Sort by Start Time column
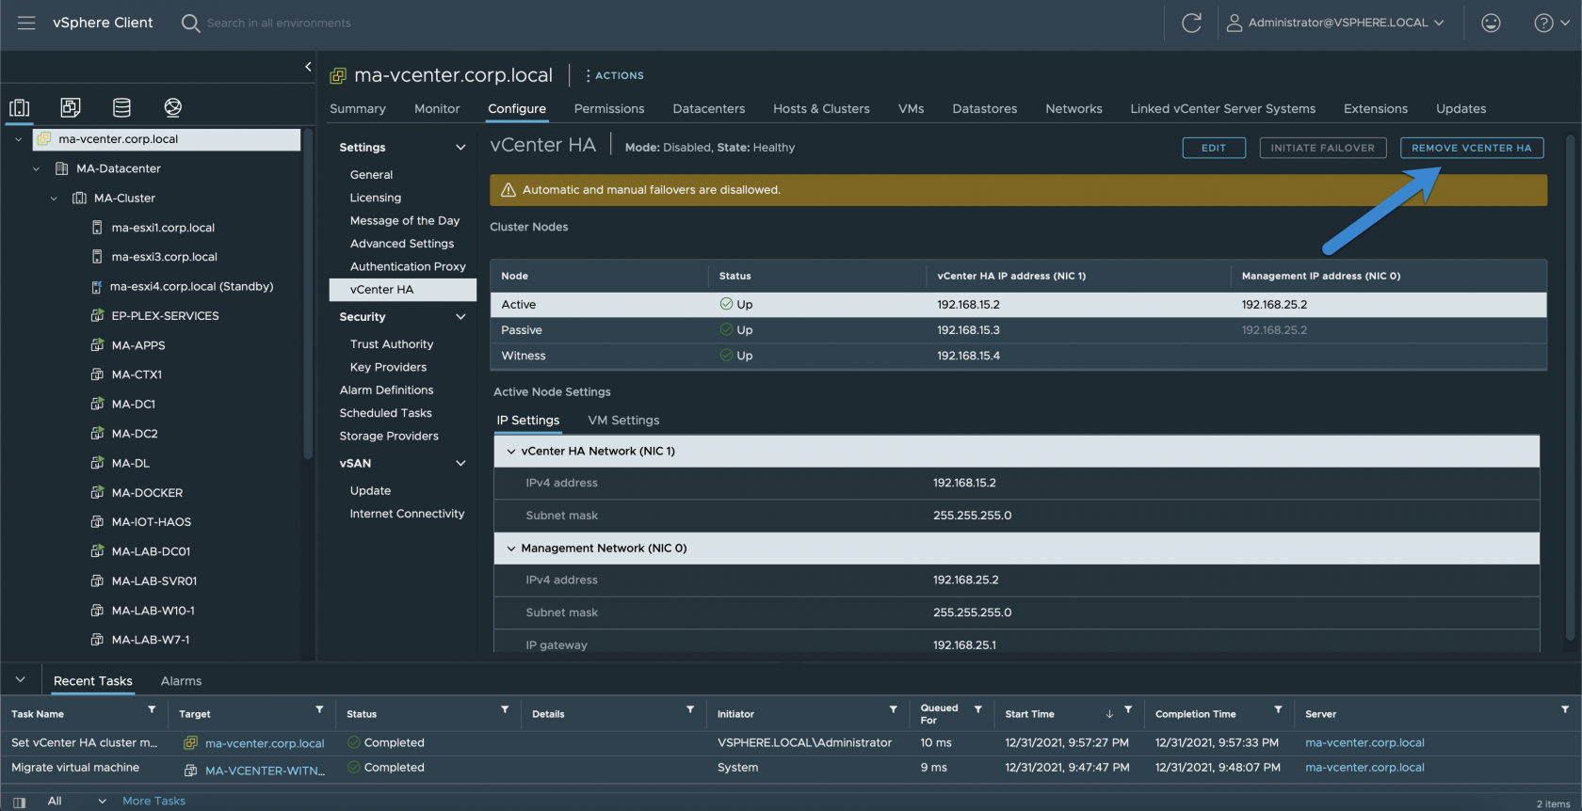 point(1029,714)
